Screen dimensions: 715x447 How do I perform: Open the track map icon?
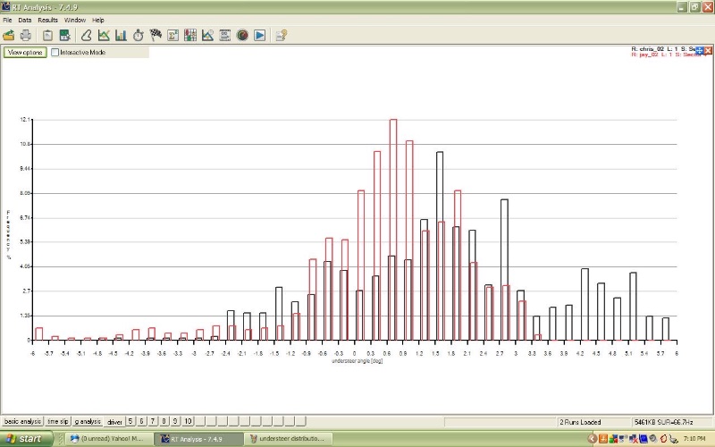(x=87, y=36)
